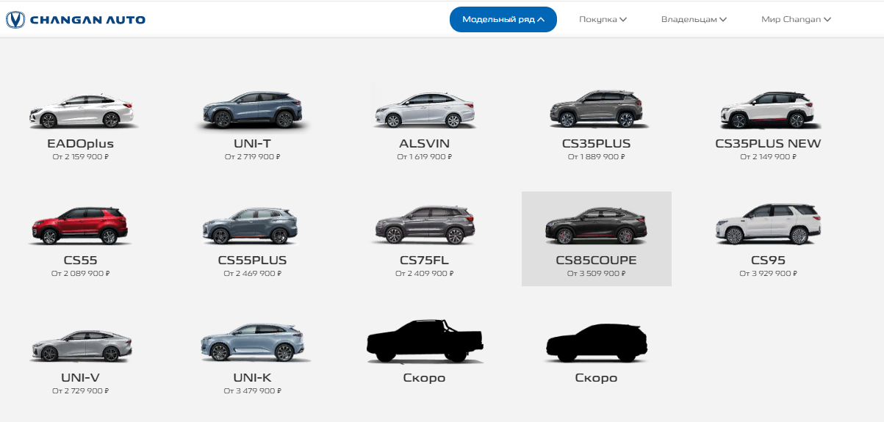Collapse the Модельный ряд menu
This screenshot has width=884, height=422.
pyautogui.click(x=503, y=20)
